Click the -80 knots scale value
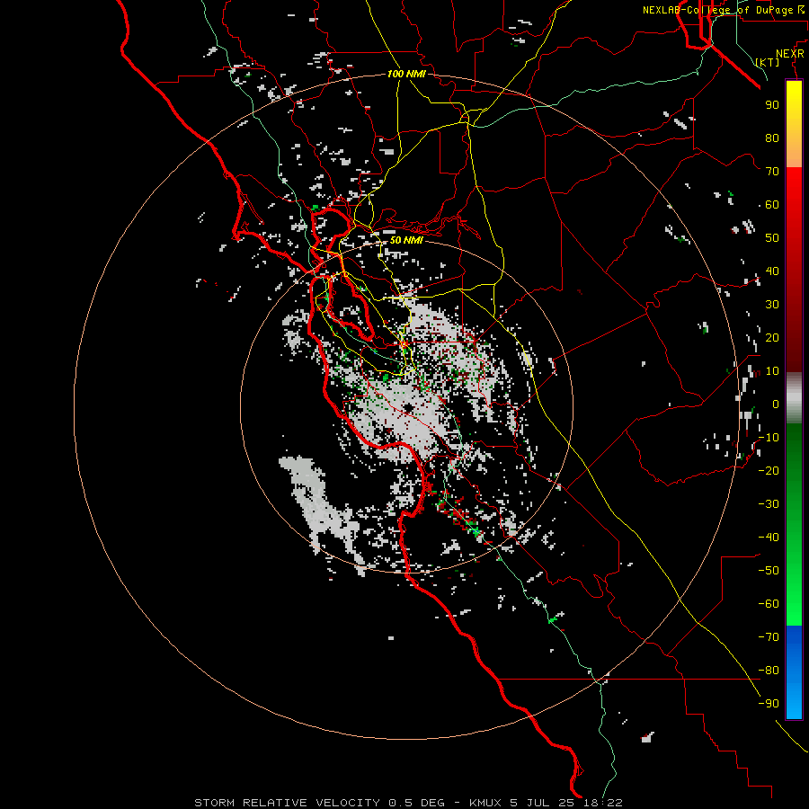The width and height of the screenshot is (809, 809). 769,671
